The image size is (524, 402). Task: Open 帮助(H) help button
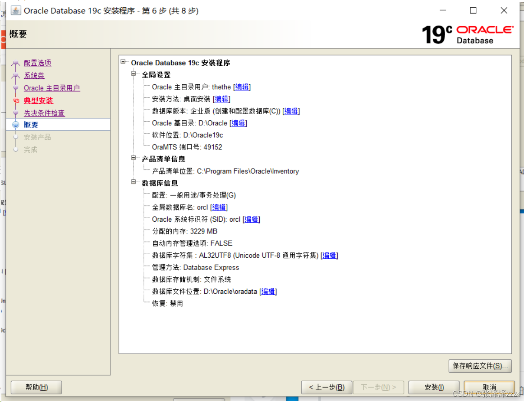[x=37, y=387]
